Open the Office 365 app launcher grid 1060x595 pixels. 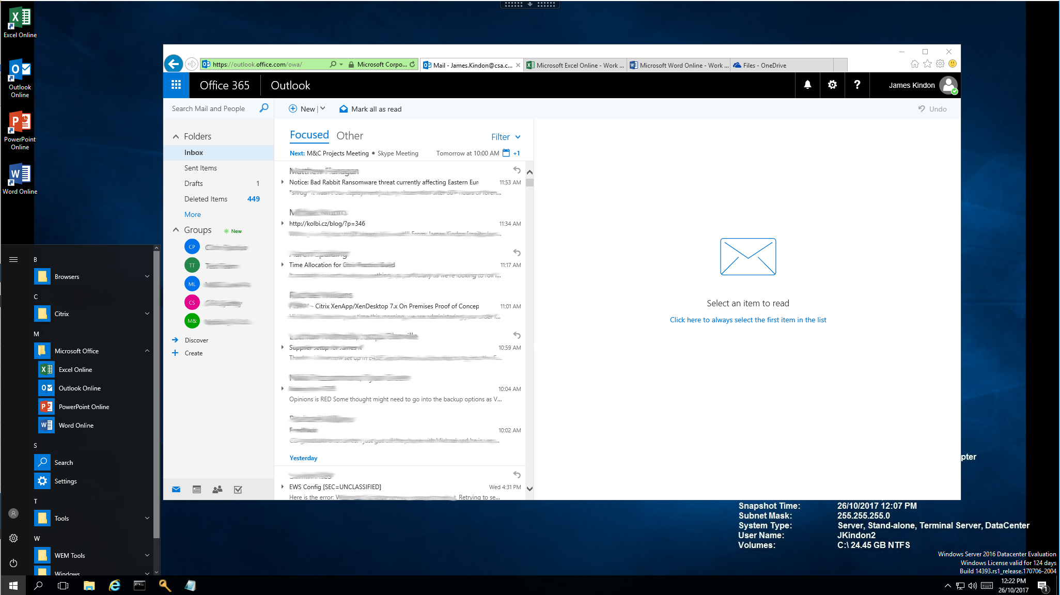coord(176,85)
